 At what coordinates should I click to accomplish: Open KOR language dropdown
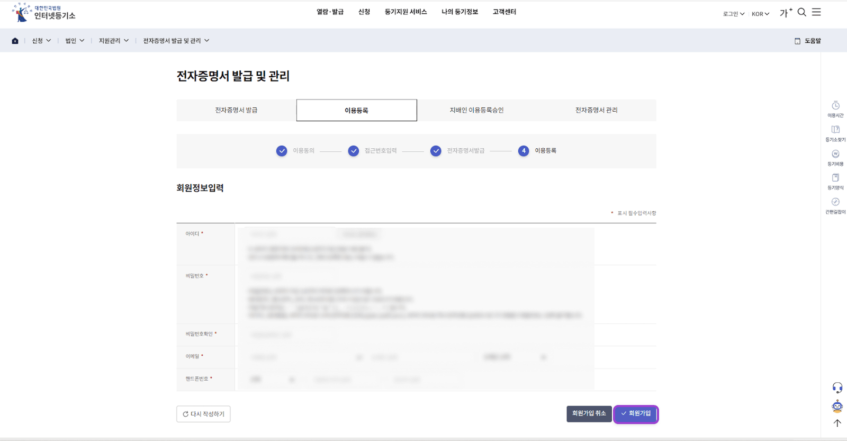pos(760,14)
